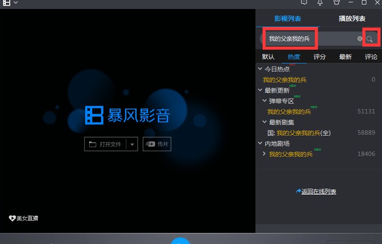Switch to the 播放列表 tab
The height and width of the screenshot is (244, 382).
point(352,18)
